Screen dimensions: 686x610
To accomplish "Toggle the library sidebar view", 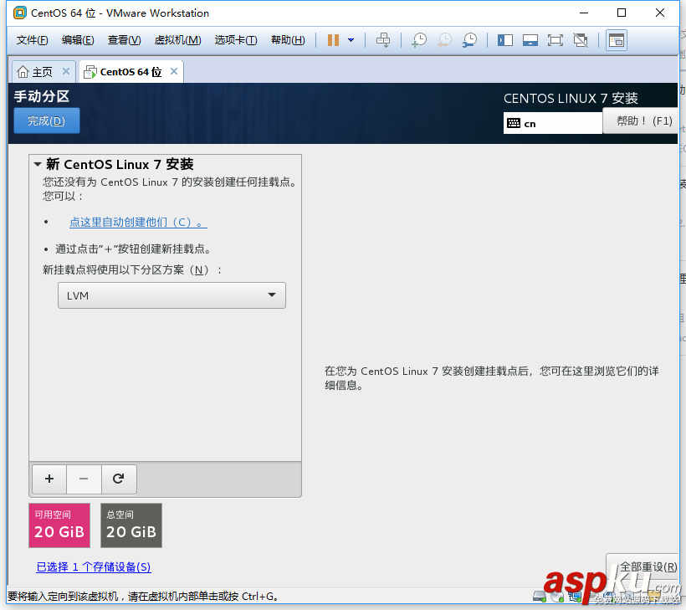I will tap(504, 40).
